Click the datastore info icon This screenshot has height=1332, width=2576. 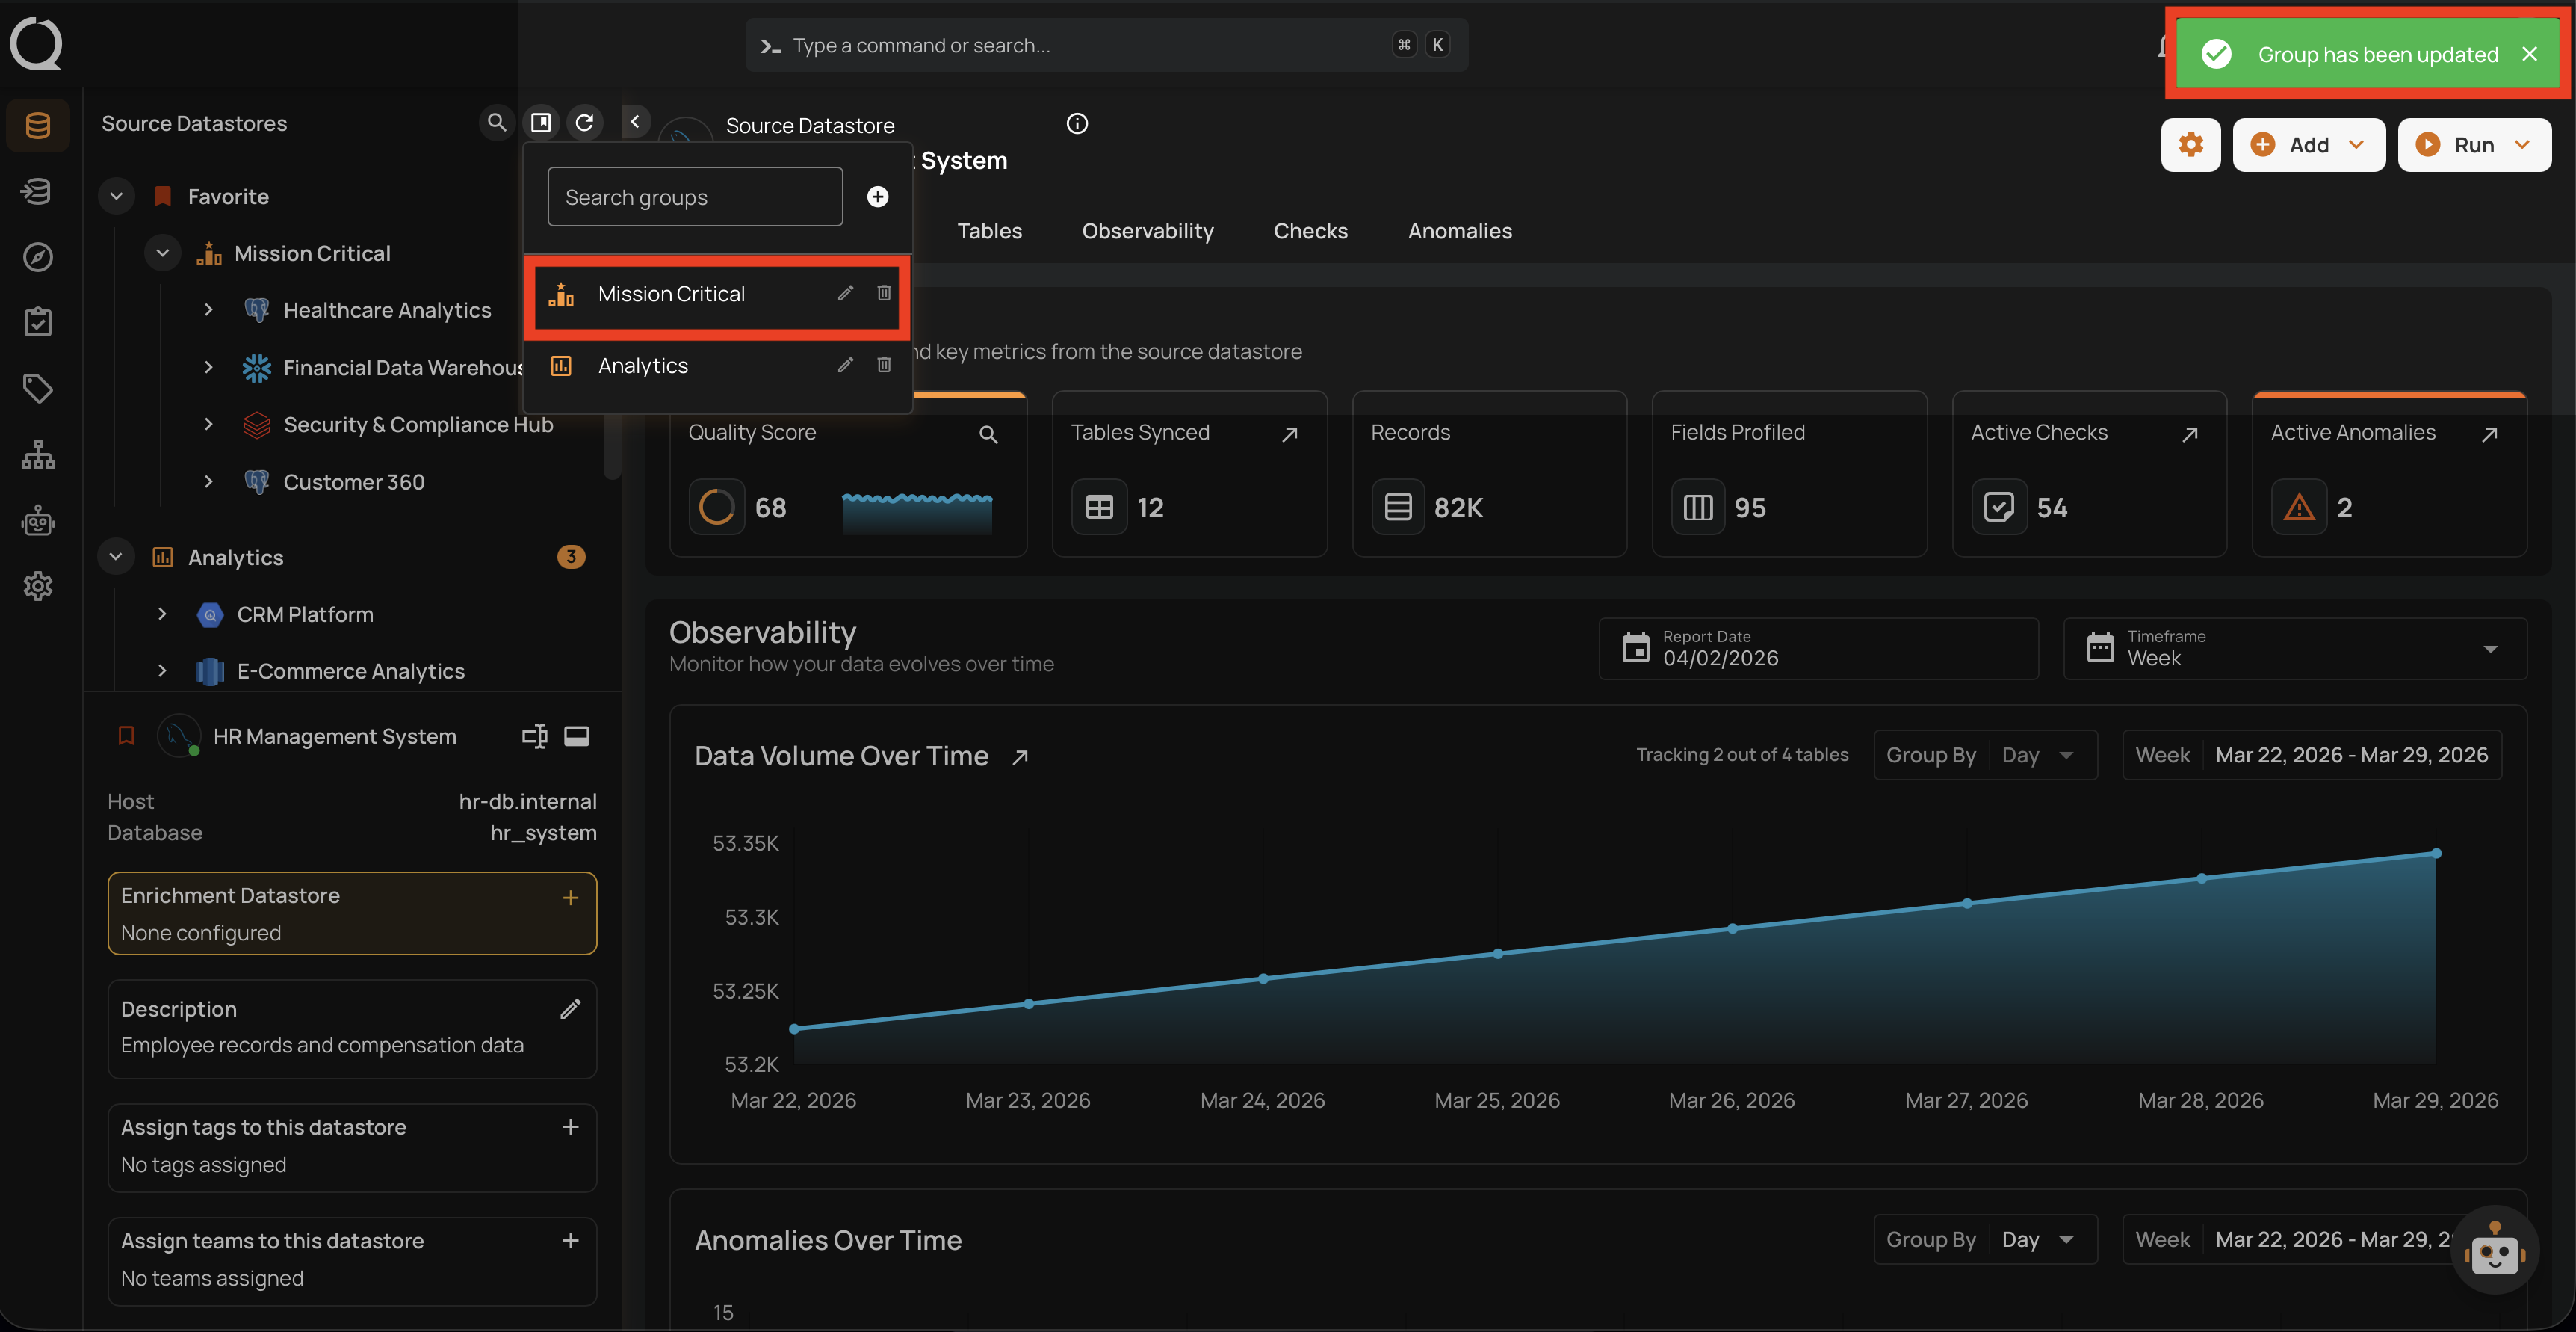[x=1076, y=123]
